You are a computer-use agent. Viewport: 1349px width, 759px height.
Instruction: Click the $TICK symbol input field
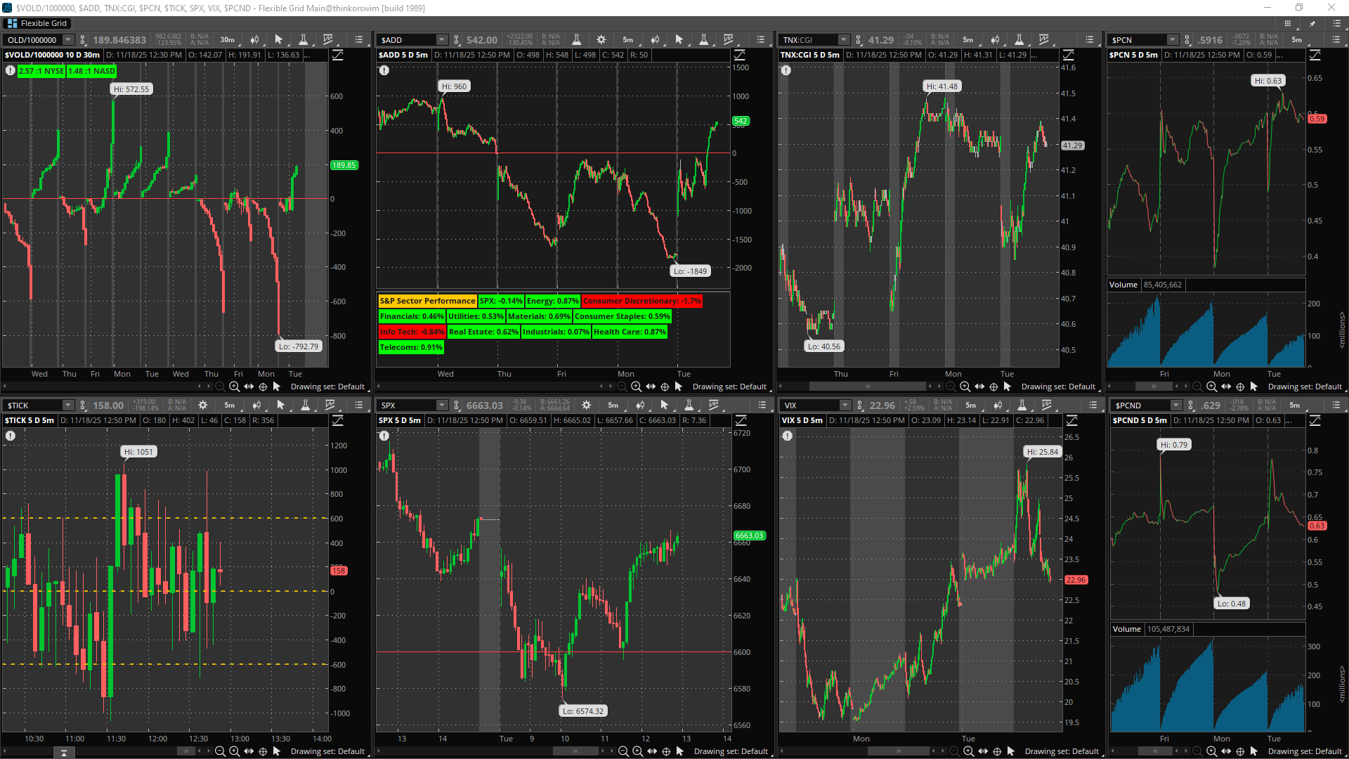coord(33,406)
